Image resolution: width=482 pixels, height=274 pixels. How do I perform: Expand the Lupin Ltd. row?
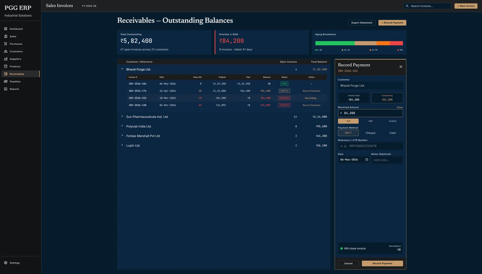click(122, 145)
